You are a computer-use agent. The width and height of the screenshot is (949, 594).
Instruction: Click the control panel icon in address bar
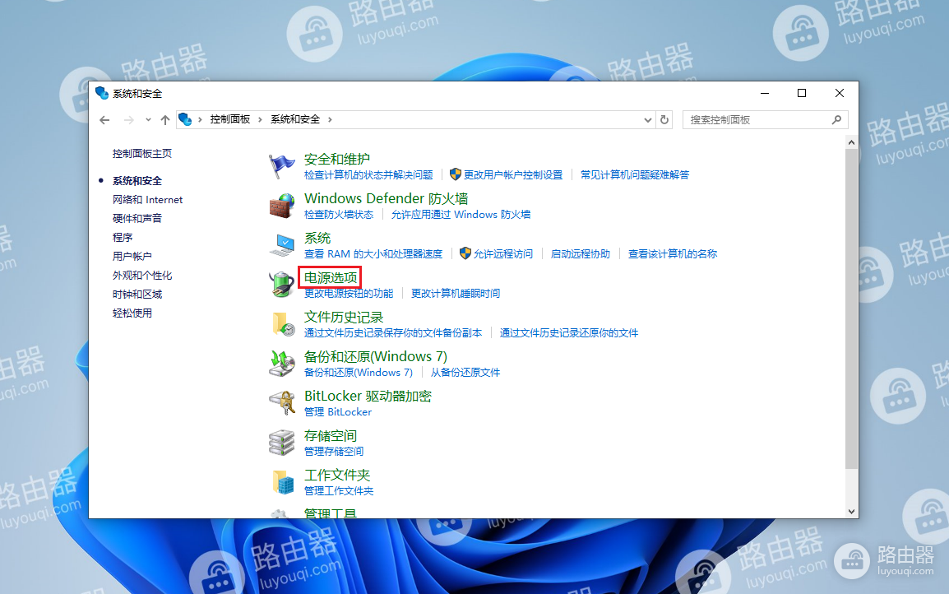(x=185, y=119)
